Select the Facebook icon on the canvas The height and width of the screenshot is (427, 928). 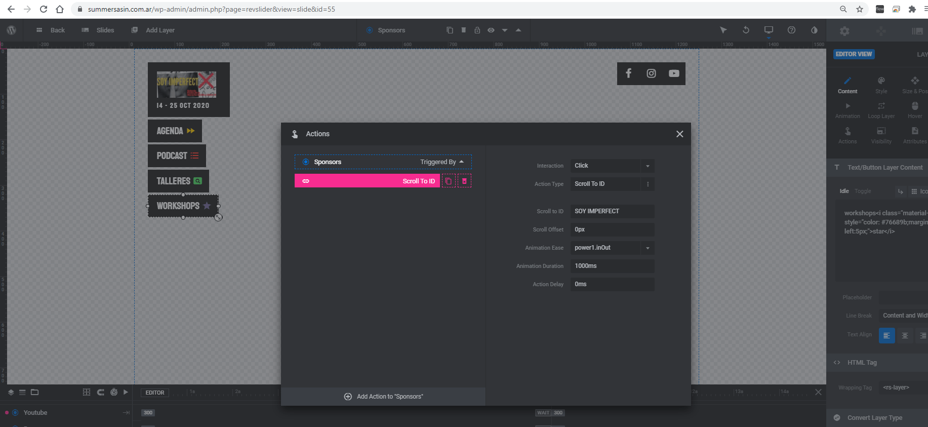(628, 73)
